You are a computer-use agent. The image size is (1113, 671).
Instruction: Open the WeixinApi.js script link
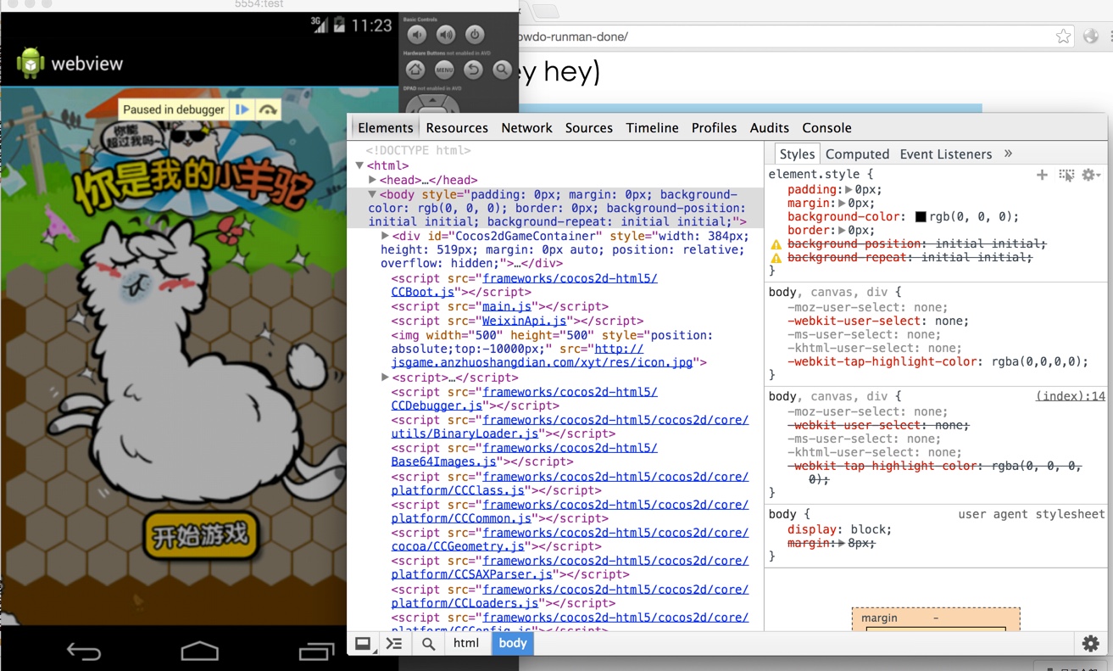(x=524, y=321)
